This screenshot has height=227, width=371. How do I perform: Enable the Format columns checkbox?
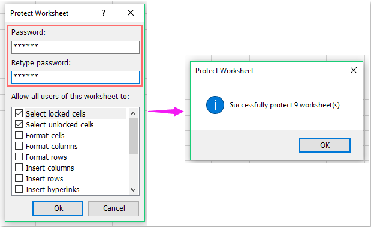tap(19, 146)
